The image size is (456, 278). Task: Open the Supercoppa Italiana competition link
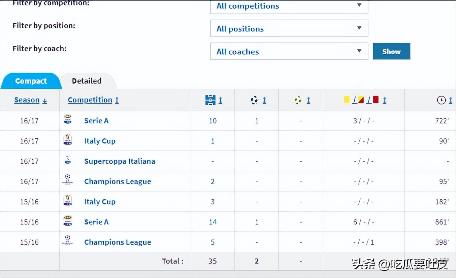120,161
